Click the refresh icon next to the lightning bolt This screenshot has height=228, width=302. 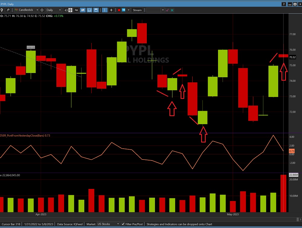pos(8,10)
